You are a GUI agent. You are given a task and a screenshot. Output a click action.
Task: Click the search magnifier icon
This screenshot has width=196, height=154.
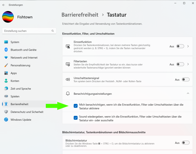coord(53,31)
